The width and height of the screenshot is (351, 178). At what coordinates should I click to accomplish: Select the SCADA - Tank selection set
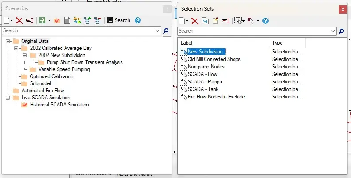[x=203, y=89]
